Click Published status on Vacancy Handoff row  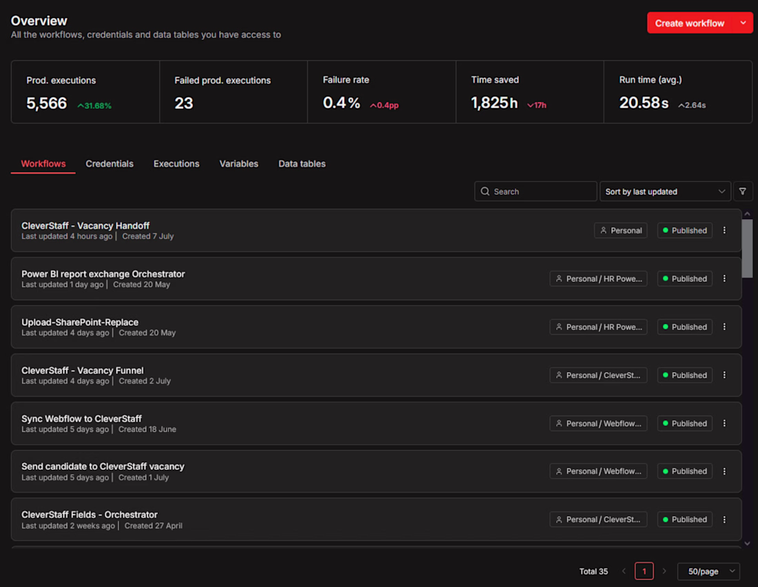684,230
